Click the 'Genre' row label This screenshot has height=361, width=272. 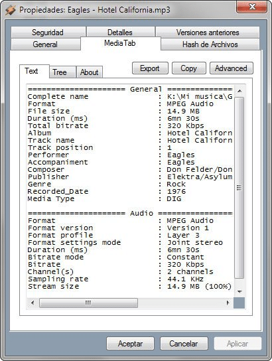tap(40, 184)
